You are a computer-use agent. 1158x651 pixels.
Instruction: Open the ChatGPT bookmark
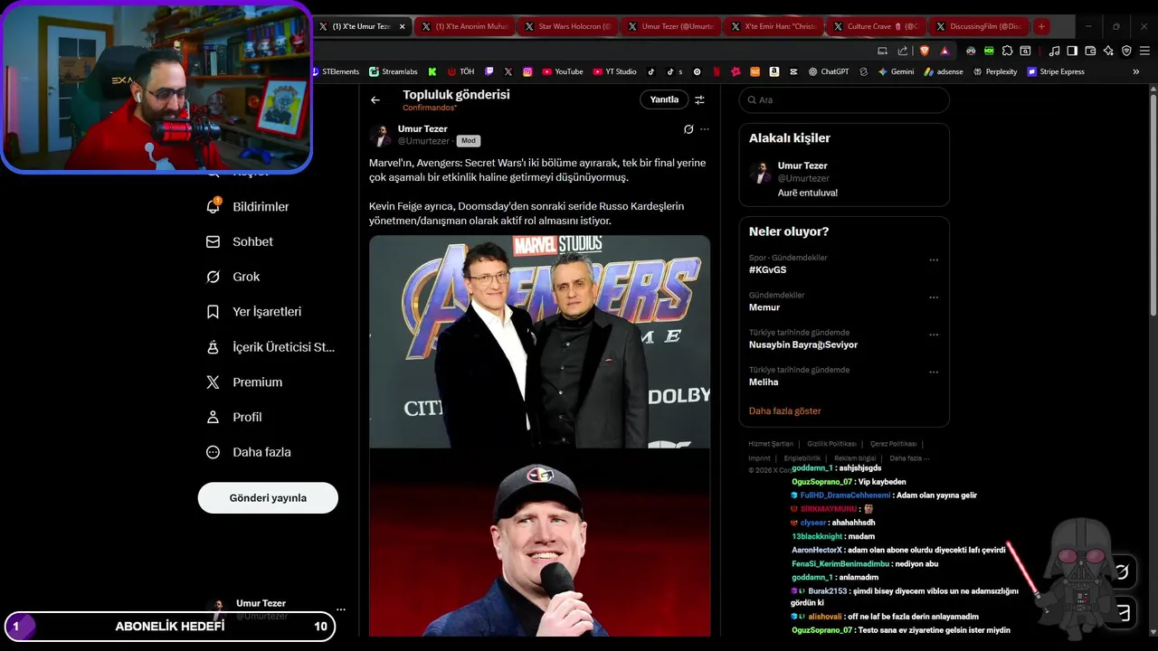[x=829, y=71]
